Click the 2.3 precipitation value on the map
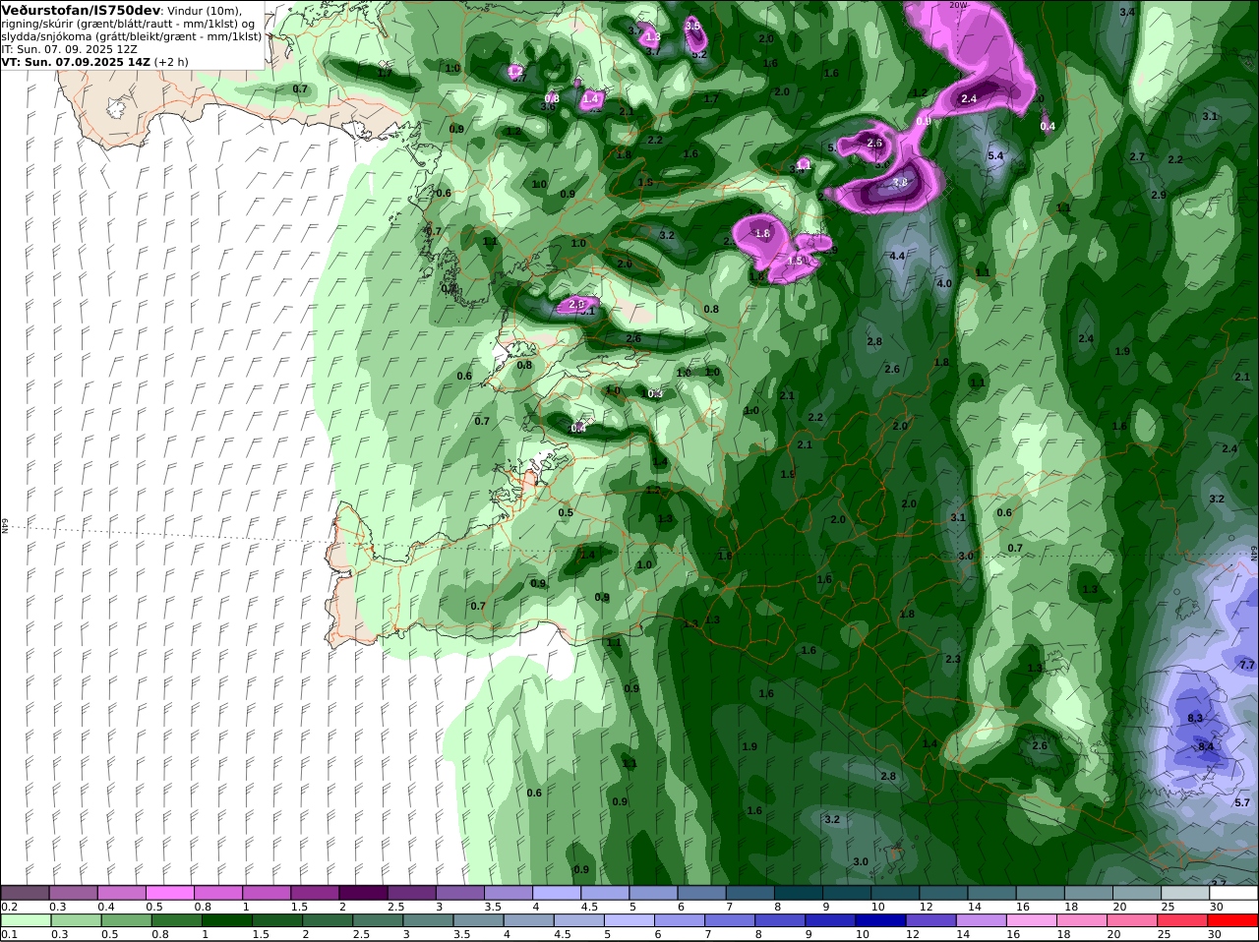Image resolution: width=1259 pixels, height=942 pixels. 952,659
